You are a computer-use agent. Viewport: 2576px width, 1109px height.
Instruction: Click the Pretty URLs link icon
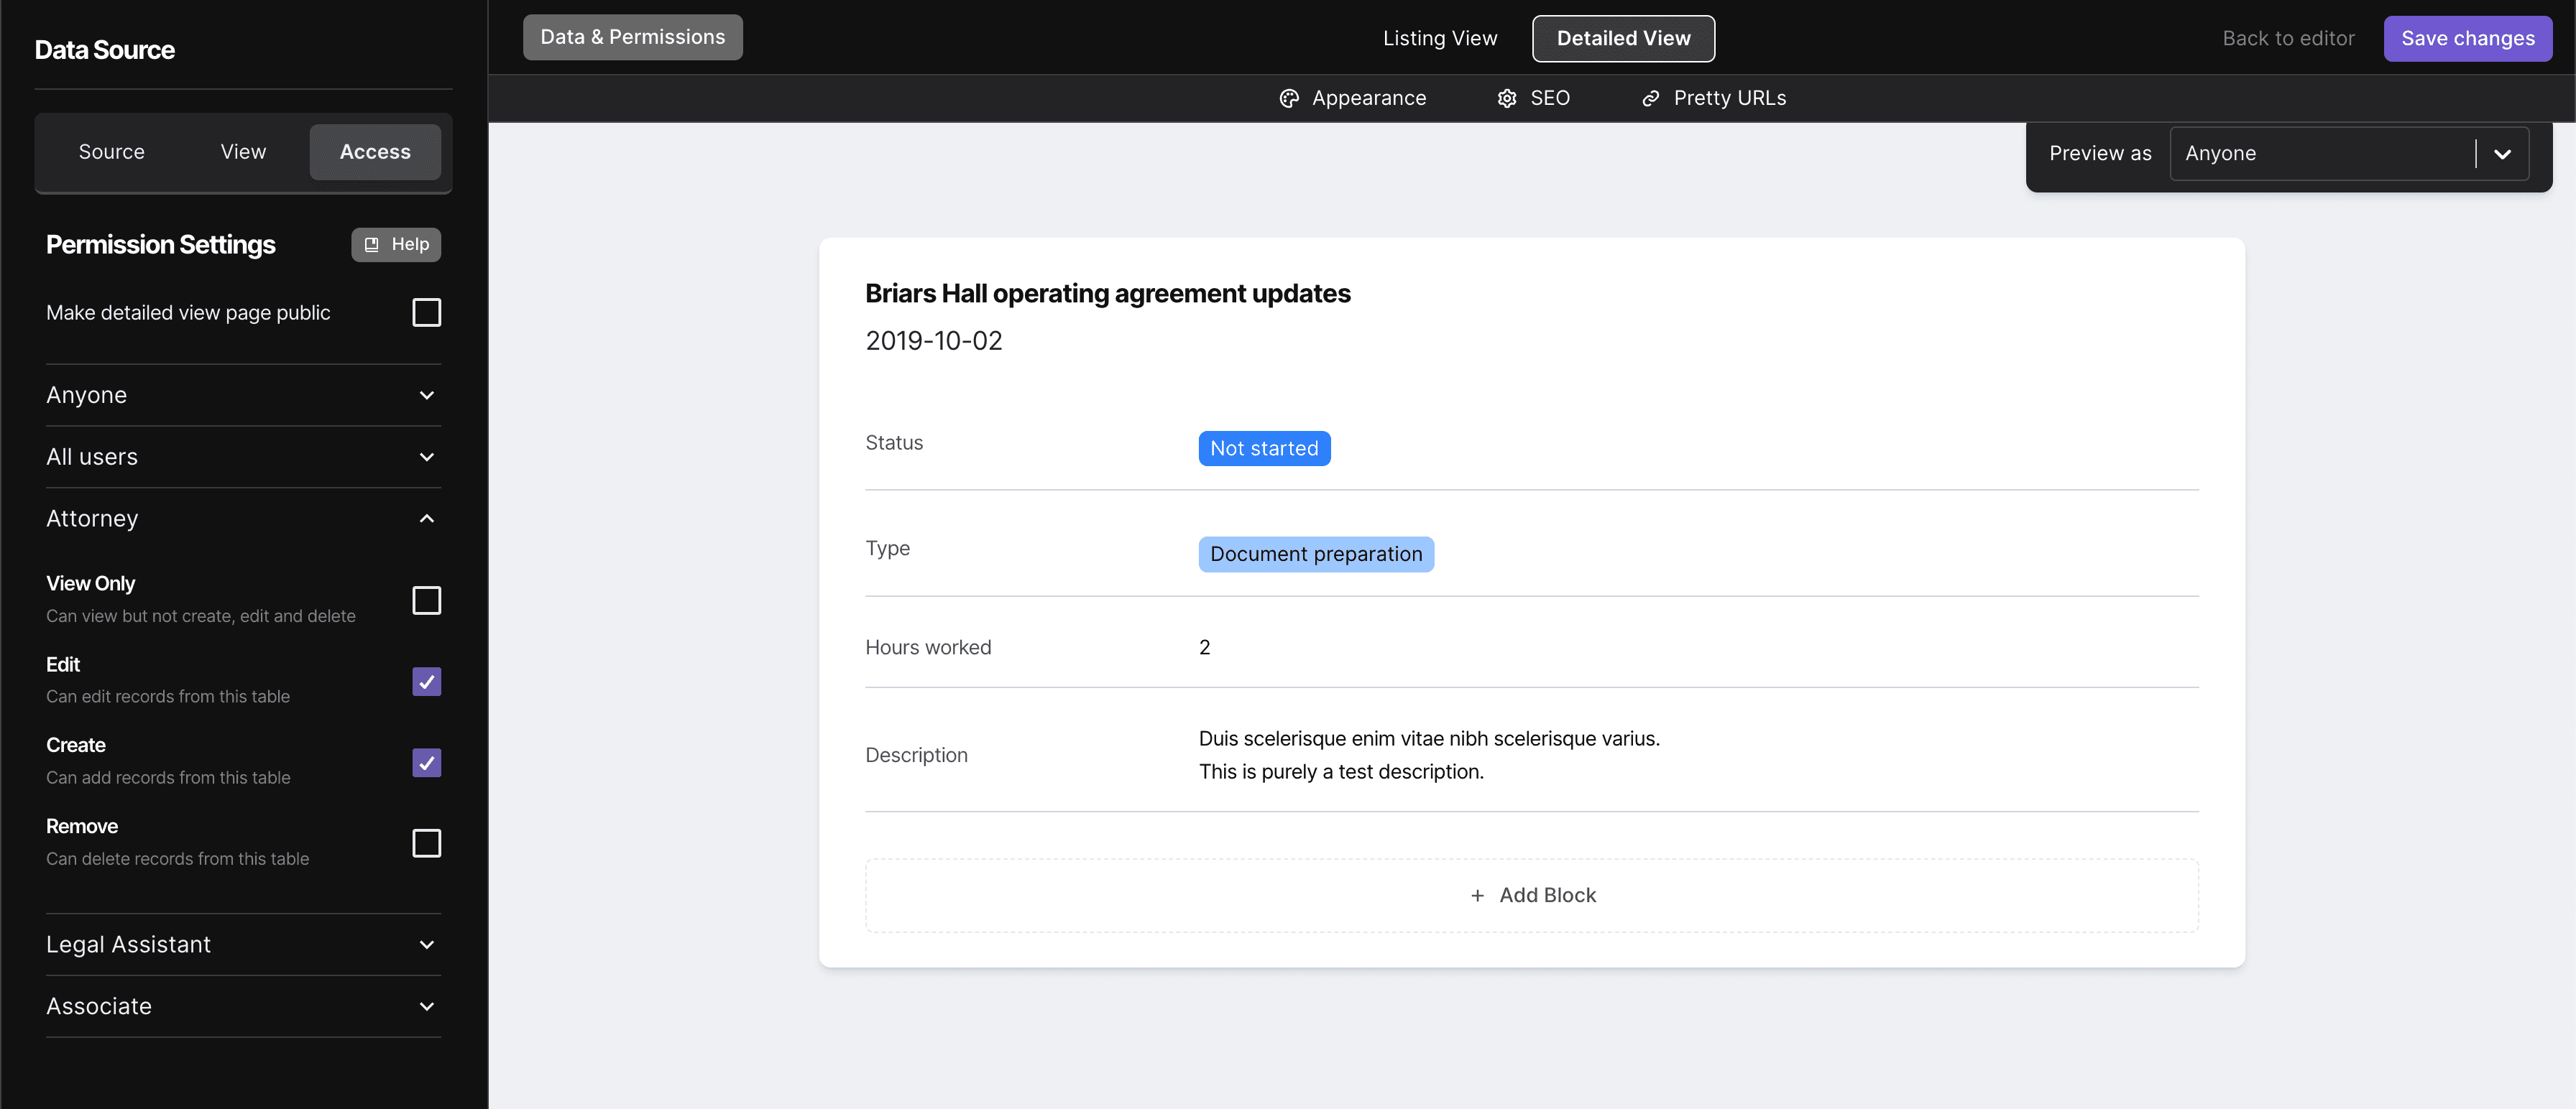click(x=1651, y=98)
